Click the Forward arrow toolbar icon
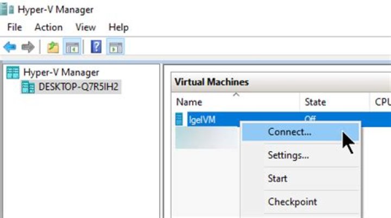Viewport: 391px width, 218px height. [x=28, y=47]
